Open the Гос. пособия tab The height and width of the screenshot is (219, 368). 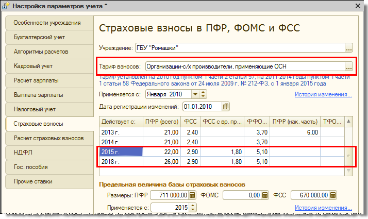(x=49, y=167)
